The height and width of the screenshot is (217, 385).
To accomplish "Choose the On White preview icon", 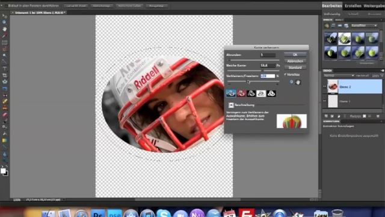I will (x=261, y=93).
